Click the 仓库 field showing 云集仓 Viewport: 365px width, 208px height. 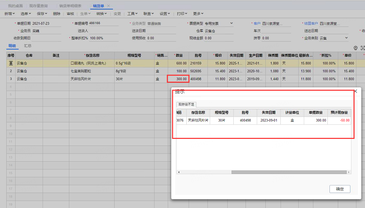click(219, 31)
